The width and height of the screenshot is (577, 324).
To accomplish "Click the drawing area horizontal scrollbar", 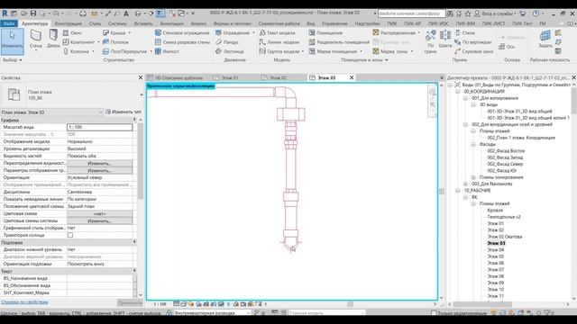I will click(351, 304).
